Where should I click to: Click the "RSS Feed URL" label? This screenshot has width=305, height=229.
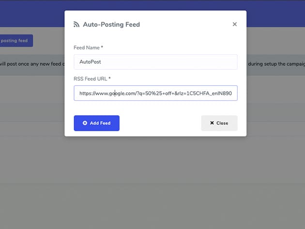click(x=90, y=78)
